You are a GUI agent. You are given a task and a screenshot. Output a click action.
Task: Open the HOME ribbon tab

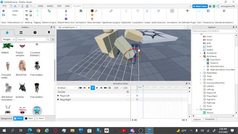click(x=41, y=6)
